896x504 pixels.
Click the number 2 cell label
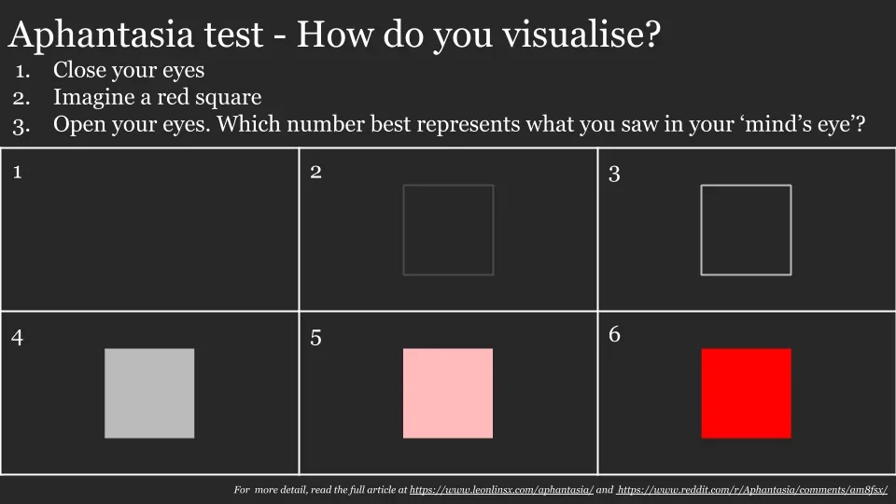[x=316, y=172]
